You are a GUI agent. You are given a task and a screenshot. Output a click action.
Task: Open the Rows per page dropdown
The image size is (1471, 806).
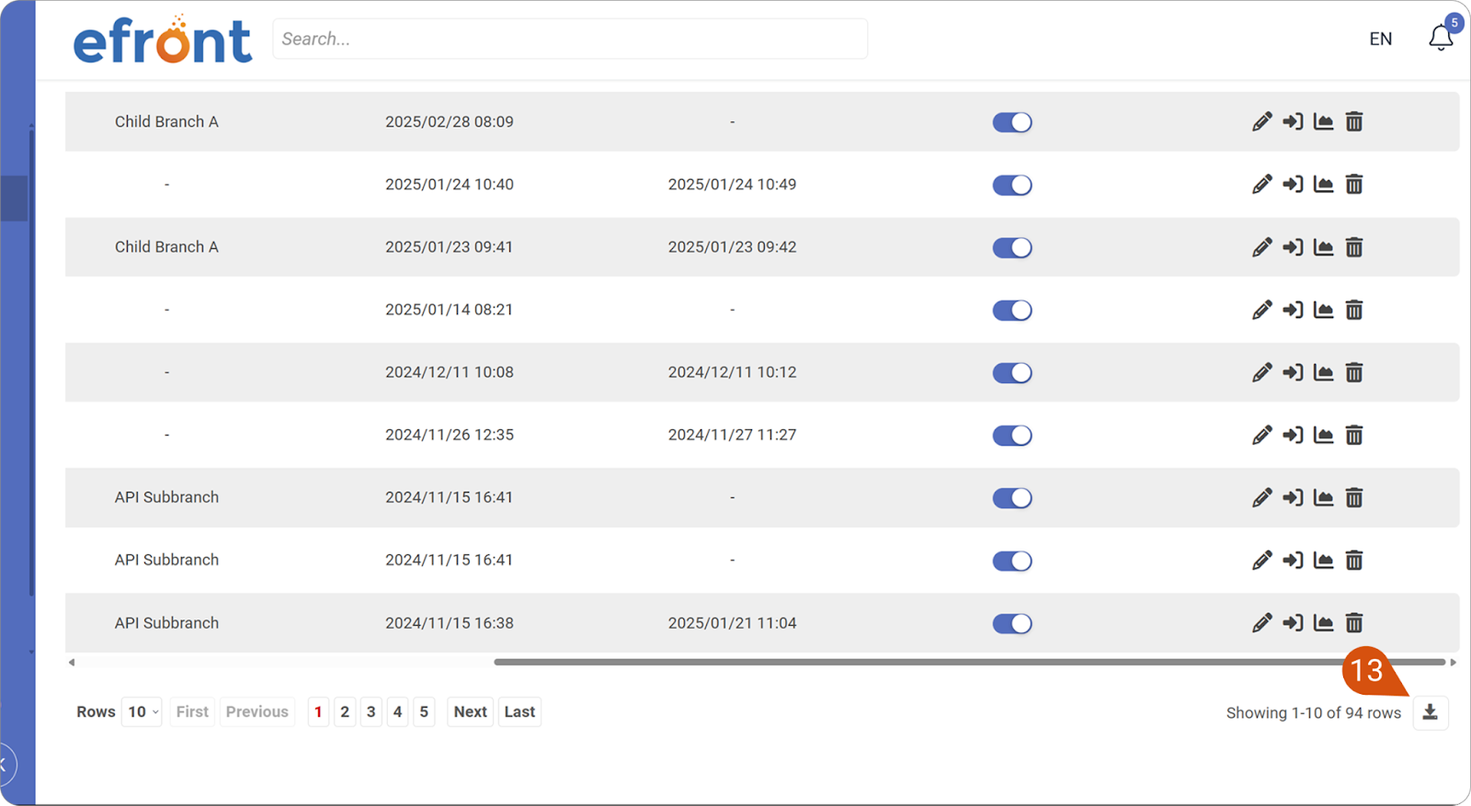(143, 712)
